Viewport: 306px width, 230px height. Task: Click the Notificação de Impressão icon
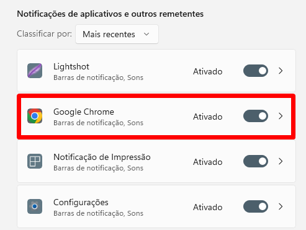click(35, 161)
